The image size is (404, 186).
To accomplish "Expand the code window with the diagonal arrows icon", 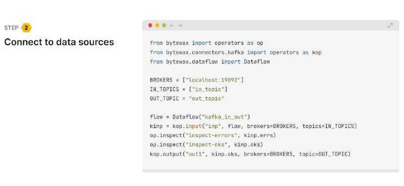I will [390, 25].
